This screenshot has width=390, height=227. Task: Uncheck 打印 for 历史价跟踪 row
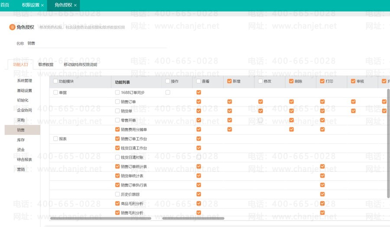pyautogui.click(x=322, y=194)
